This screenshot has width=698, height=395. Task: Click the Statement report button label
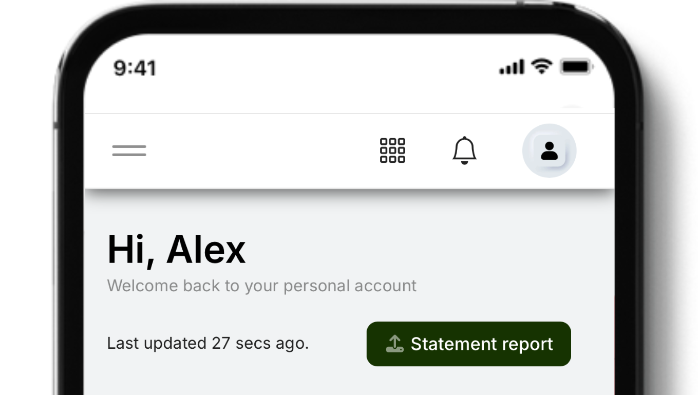pyautogui.click(x=482, y=344)
